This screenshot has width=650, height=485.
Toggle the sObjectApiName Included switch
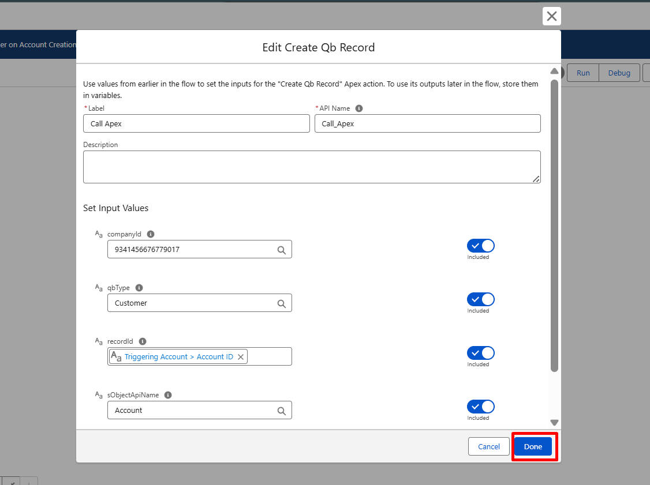(480, 407)
